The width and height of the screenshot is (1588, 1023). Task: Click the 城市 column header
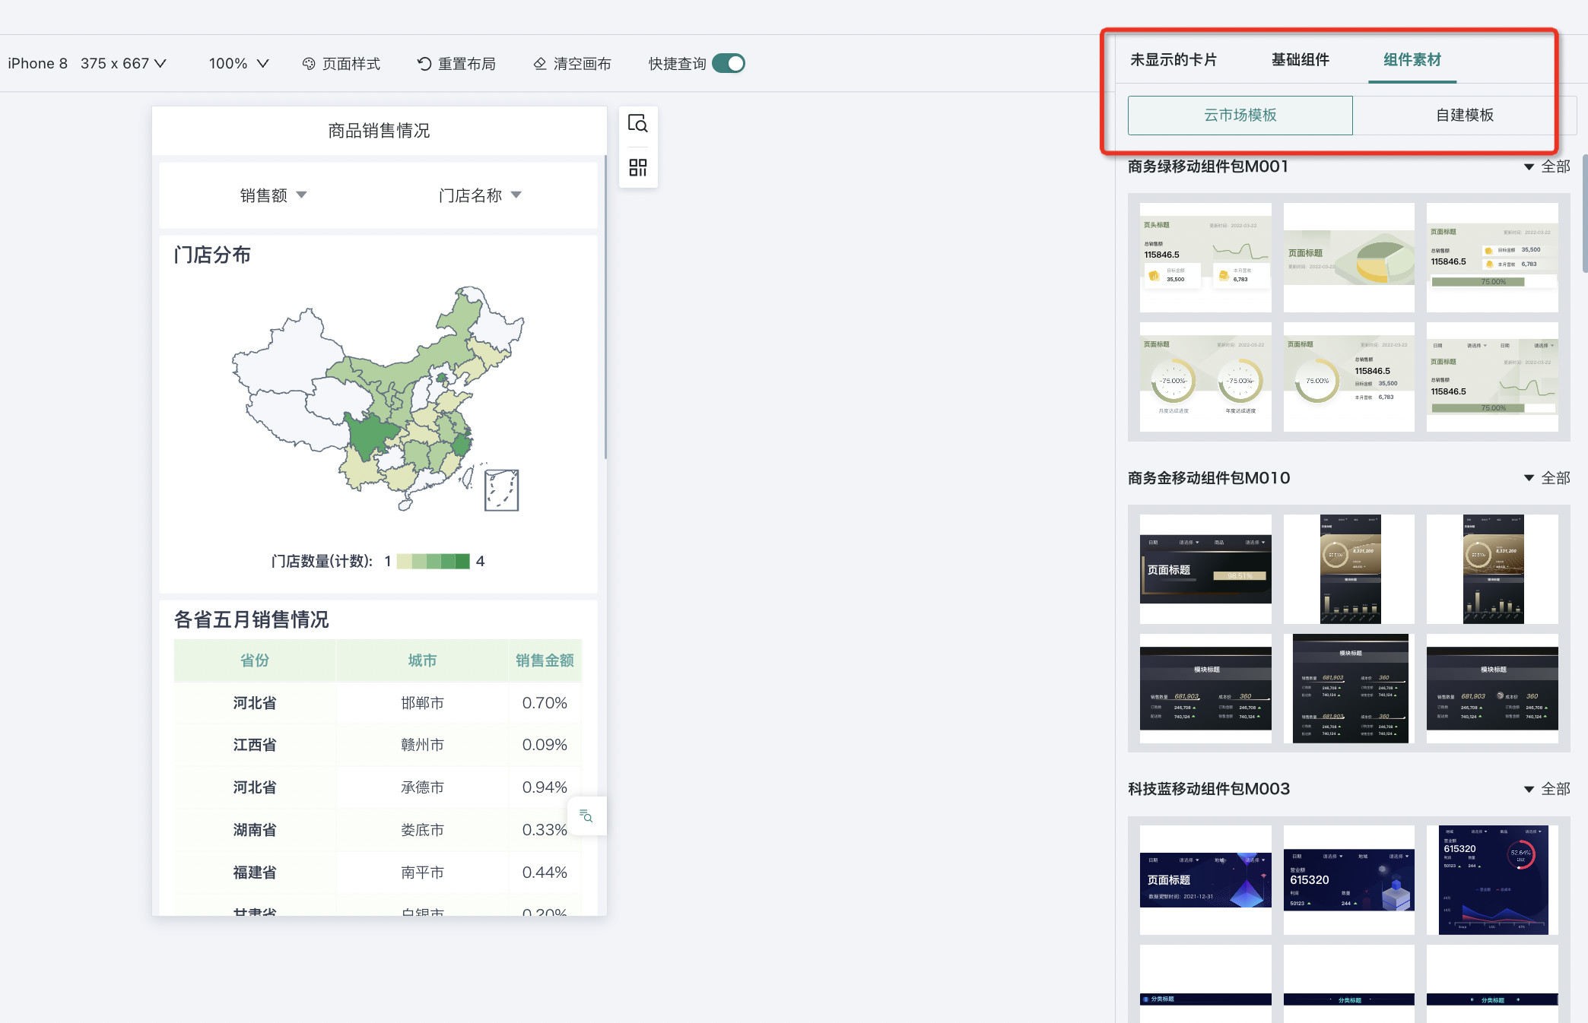click(x=422, y=660)
